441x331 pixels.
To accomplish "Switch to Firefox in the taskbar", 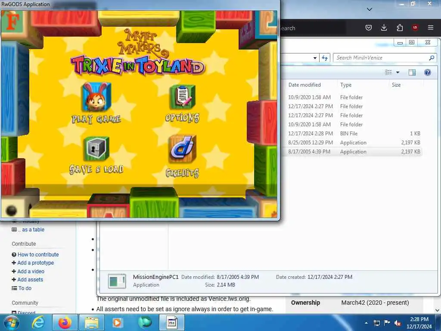I will (65, 322).
